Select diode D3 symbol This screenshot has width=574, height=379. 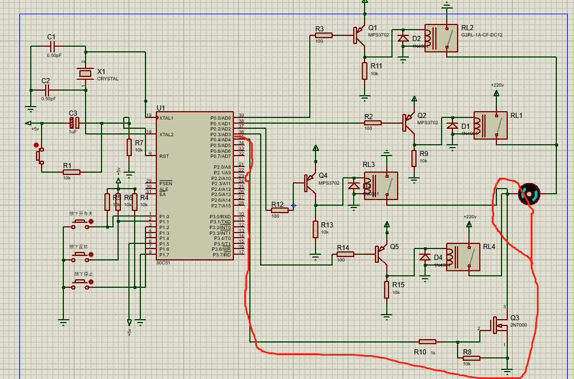click(354, 186)
